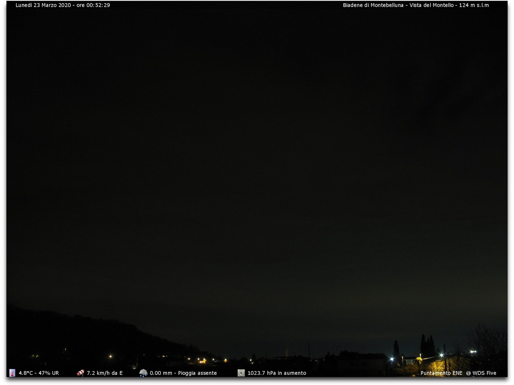Click the rain cloud precipitation icon
Viewport: 514px width, 385px height.
point(143,373)
